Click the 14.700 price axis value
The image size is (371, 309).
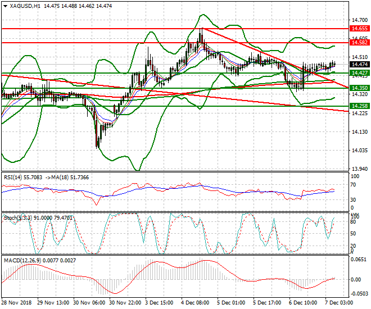coord(360,20)
